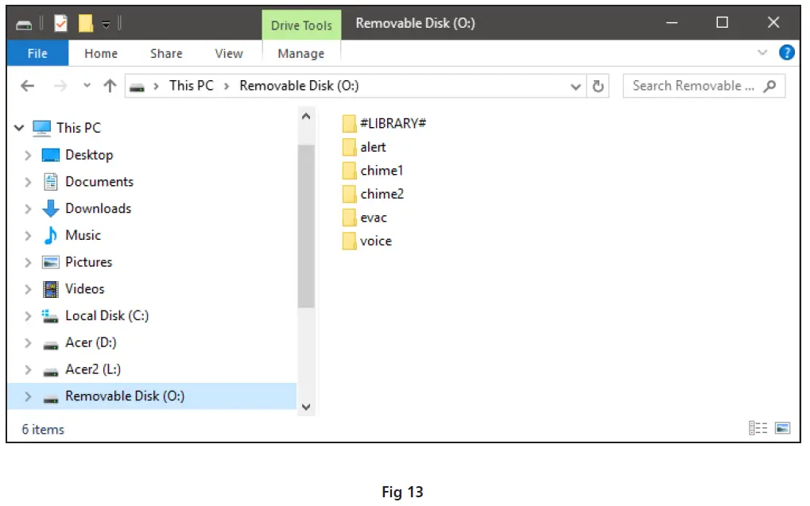
Task: Expand the Local Disk (C:) tree node
Action: [x=28, y=316]
